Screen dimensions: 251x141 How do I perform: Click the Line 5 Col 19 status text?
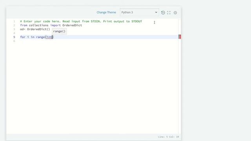point(168,137)
